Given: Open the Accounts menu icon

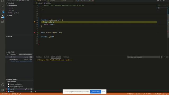Looking at the screenshot, I should click(x=3, y=85).
